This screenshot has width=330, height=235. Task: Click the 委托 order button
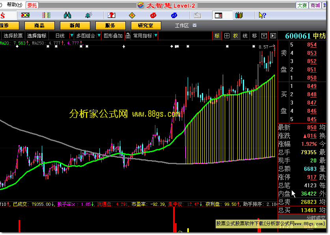pos(32,5)
